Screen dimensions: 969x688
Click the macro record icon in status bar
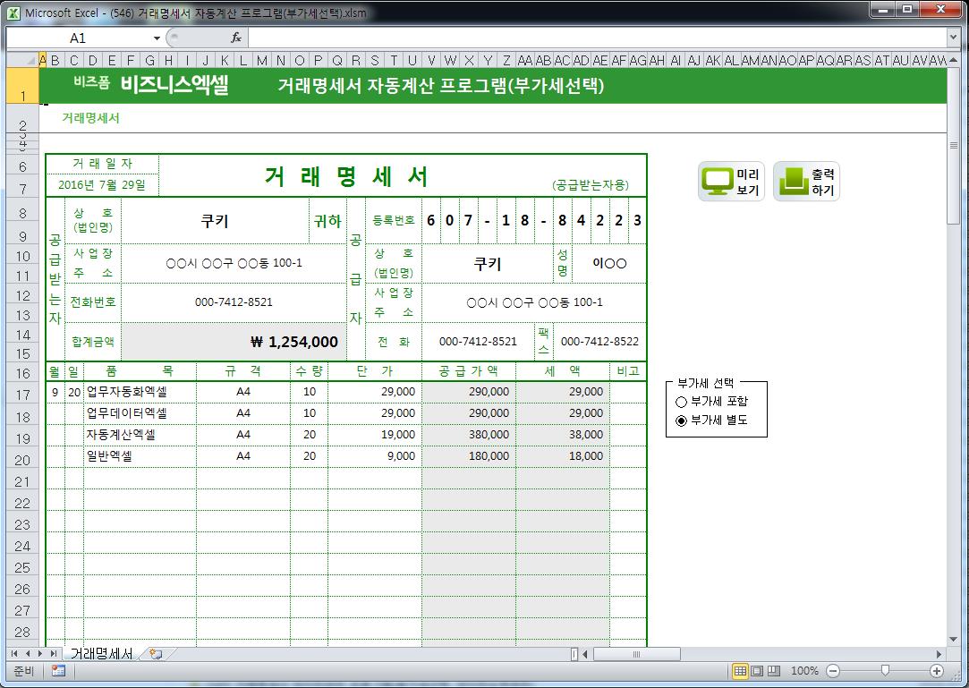point(58,671)
